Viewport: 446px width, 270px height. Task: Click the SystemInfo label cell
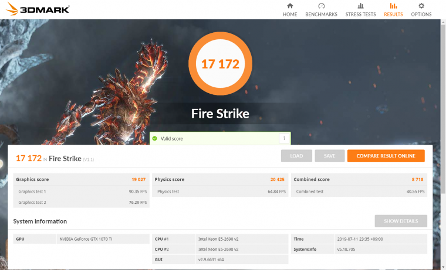point(312,250)
